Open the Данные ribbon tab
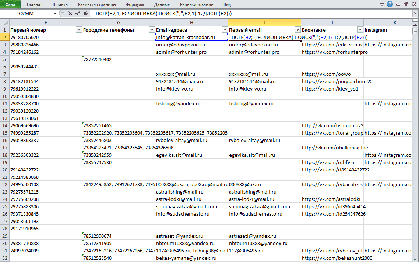The height and width of the screenshot is (262, 419). pos(162,4)
